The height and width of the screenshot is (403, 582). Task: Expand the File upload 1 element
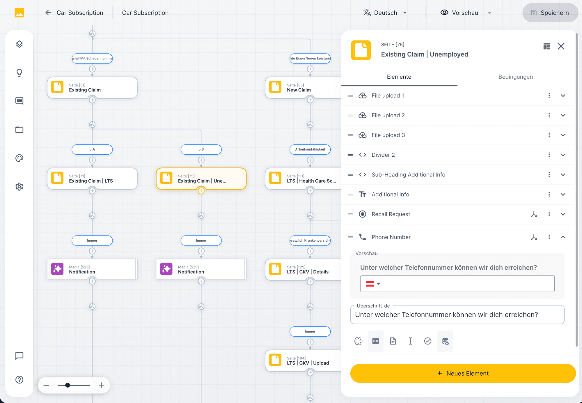click(x=563, y=96)
